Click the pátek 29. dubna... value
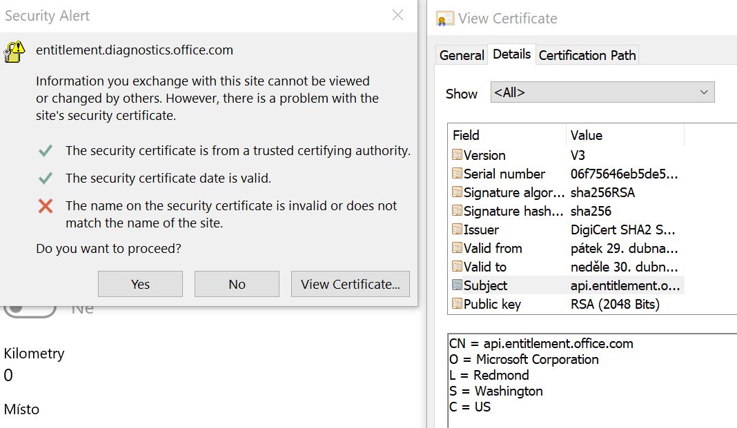The height and width of the screenshot is (428, 737). [625, 248]
